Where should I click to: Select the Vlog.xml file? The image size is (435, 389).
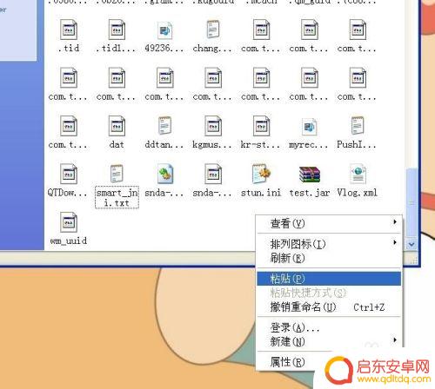coord(358,174)
